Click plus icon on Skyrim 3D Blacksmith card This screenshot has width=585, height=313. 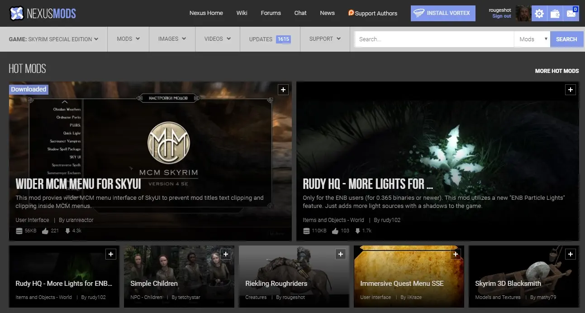[571, 255]
